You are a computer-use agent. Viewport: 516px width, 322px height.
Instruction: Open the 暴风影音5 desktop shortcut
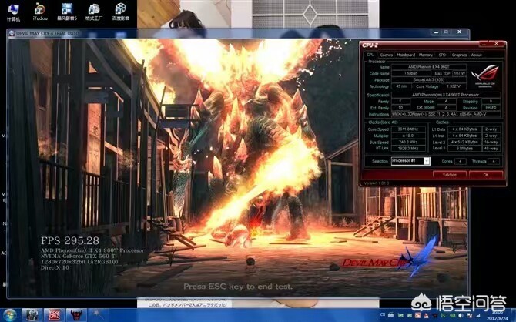[67, 12]
